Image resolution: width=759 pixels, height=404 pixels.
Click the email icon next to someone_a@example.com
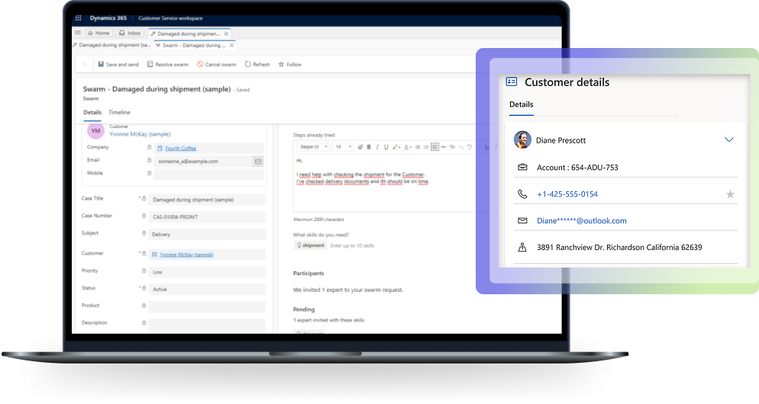pos(258,161)
